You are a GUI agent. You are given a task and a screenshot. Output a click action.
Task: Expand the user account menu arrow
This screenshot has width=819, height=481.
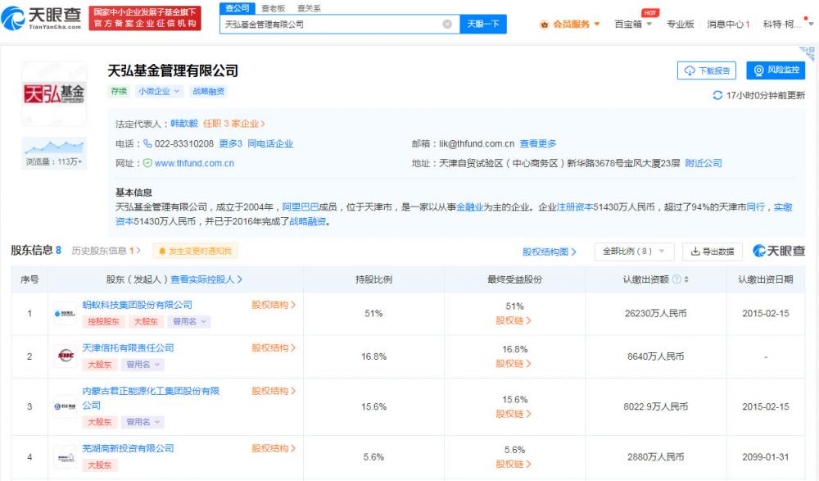click(811, 24)
